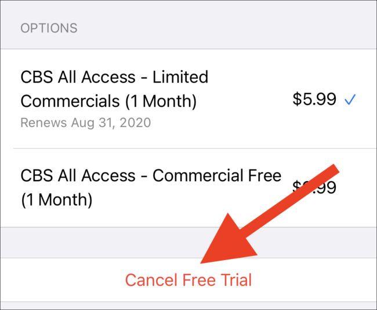Click the gray spacer above Cancel Free Trial
This screenshot has width=377, height=310.
188,242
